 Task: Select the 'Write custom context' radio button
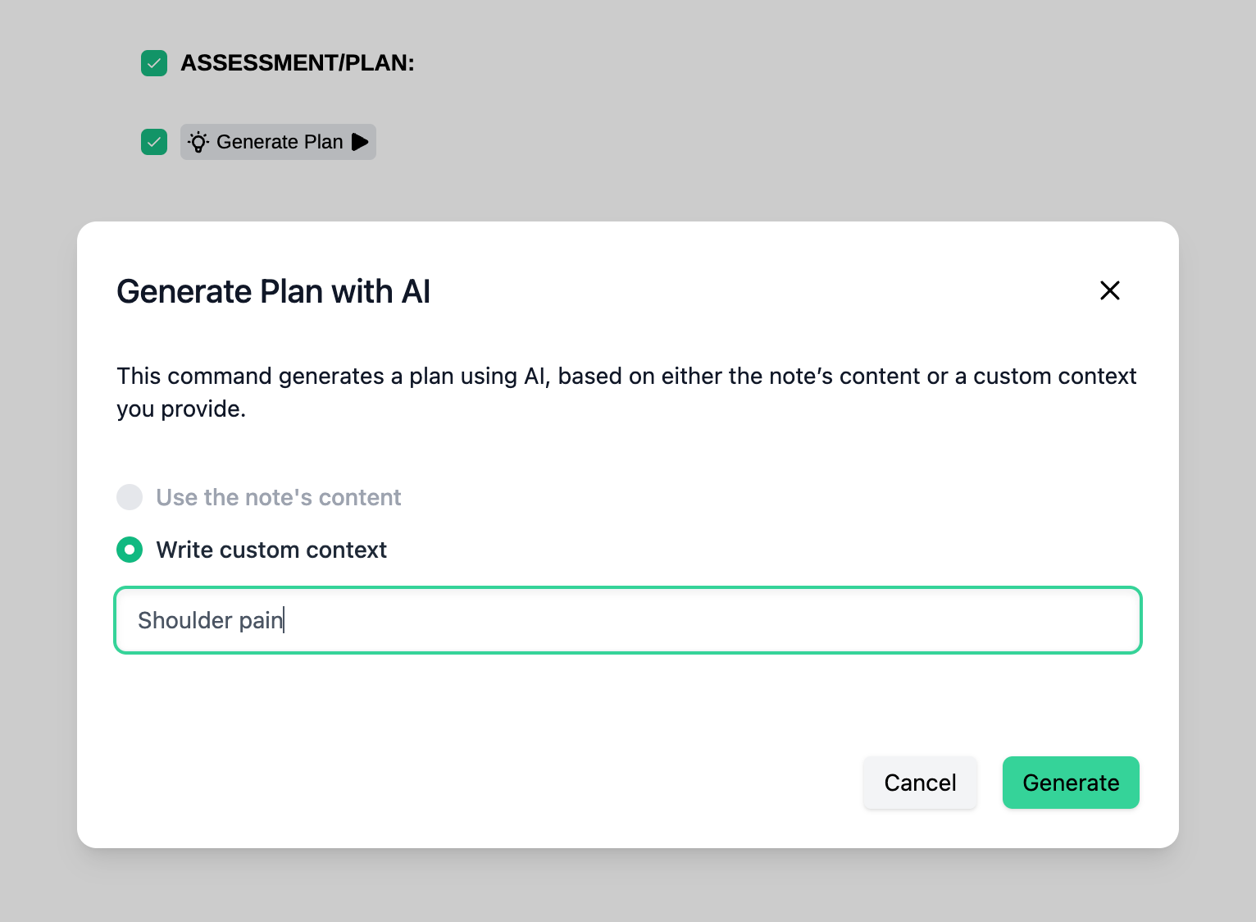(129, 550)
